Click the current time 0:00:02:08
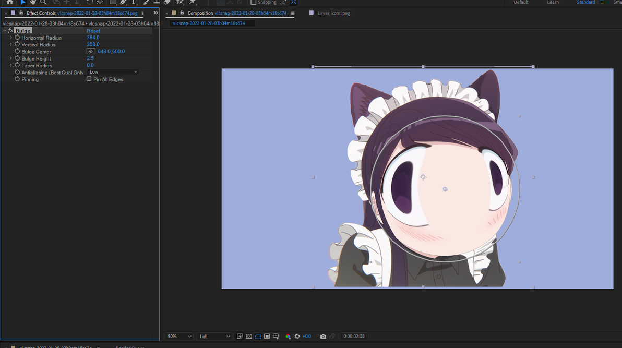The width and height of the screenshot is (622, 348). click(x=354, y=336)
